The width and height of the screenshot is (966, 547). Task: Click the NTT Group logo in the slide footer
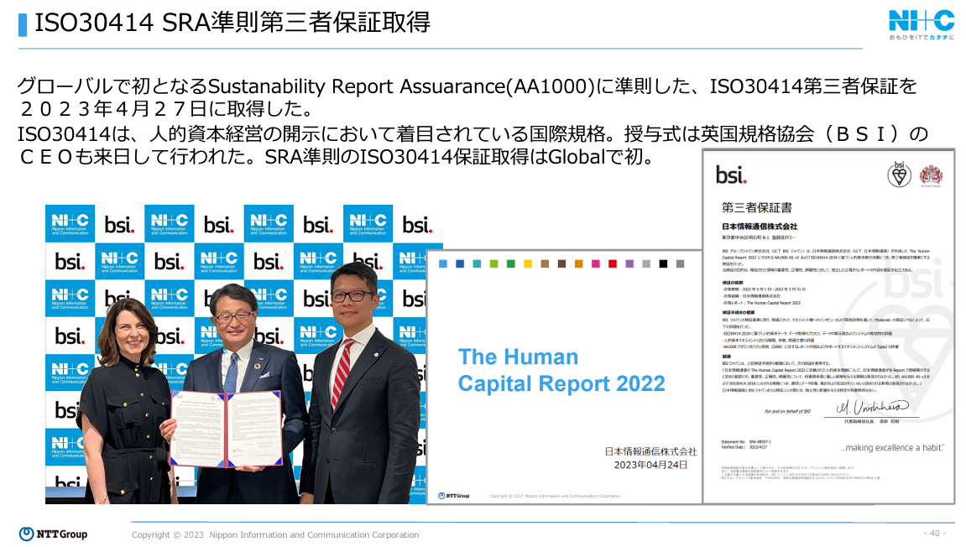click(53, 534)
